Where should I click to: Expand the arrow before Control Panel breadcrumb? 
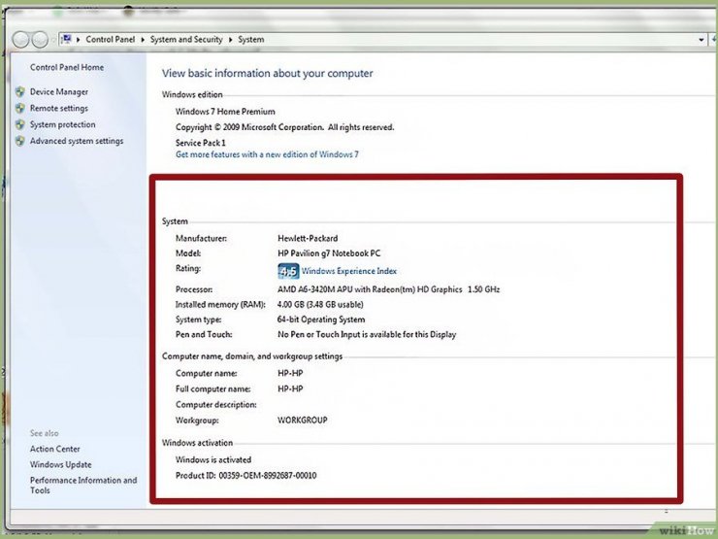pos(79,40)
